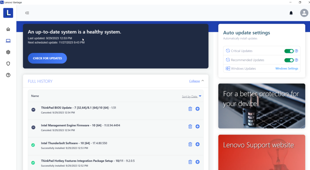The width and height of the screenshot is (310, 170).
Task: Open Windows Settings link
Action: pyautogui.click(x=287, y=69)
